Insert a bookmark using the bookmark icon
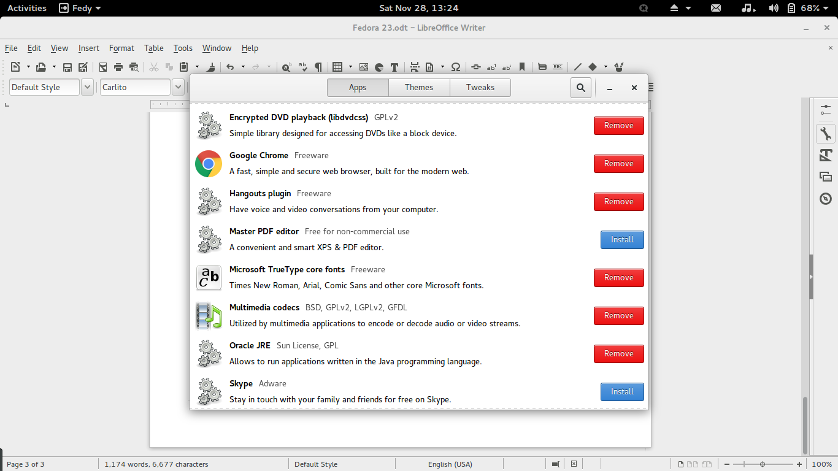The height and width of the screenshot is (471, 838). (522, 67)
